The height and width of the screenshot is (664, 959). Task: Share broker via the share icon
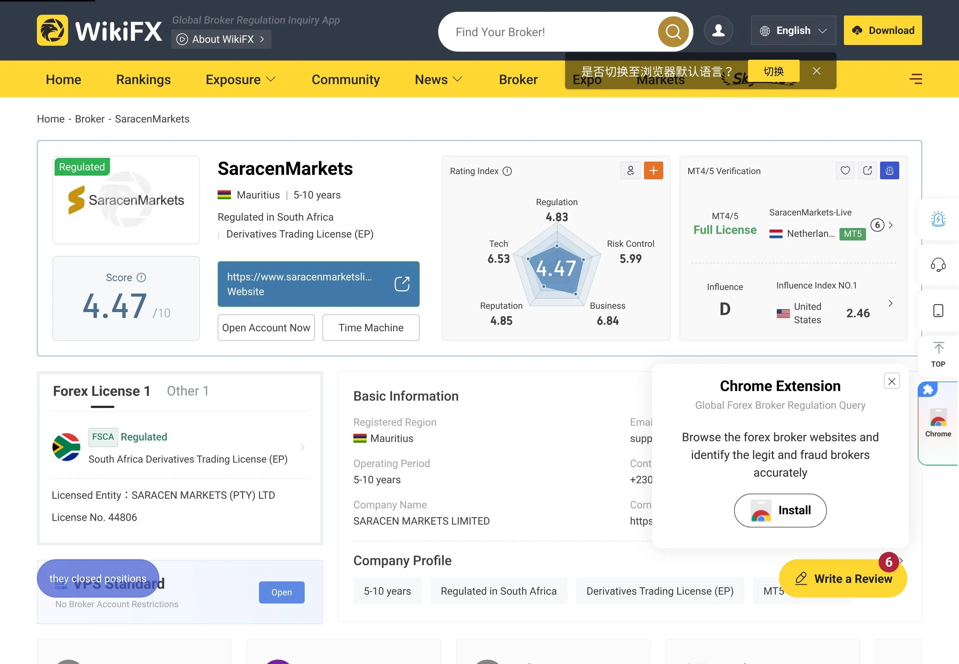click(868, 170)
